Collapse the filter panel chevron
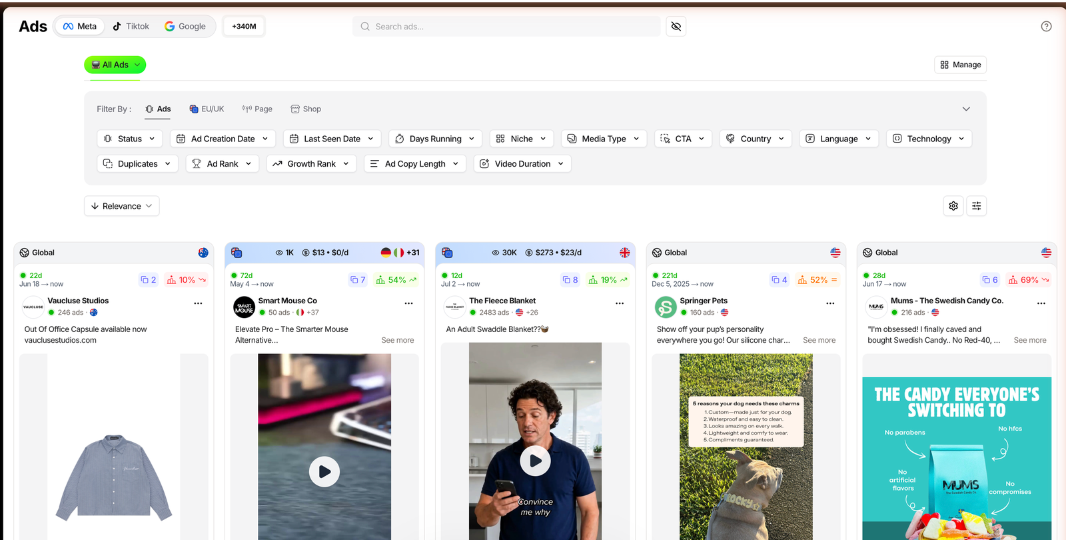The image size is (1066, 540). tap(966, 109)
